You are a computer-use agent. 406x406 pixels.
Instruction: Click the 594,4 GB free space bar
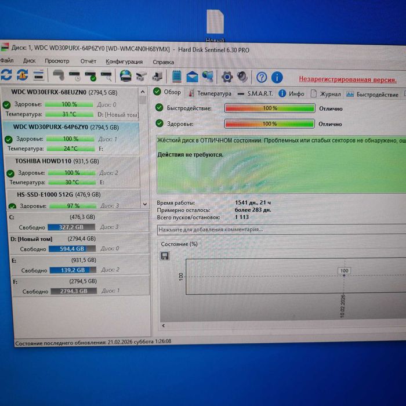[72, 249]
